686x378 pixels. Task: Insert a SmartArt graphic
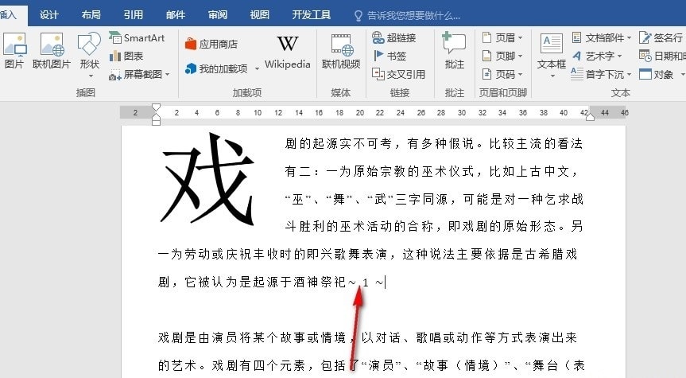tap(137, 38)
